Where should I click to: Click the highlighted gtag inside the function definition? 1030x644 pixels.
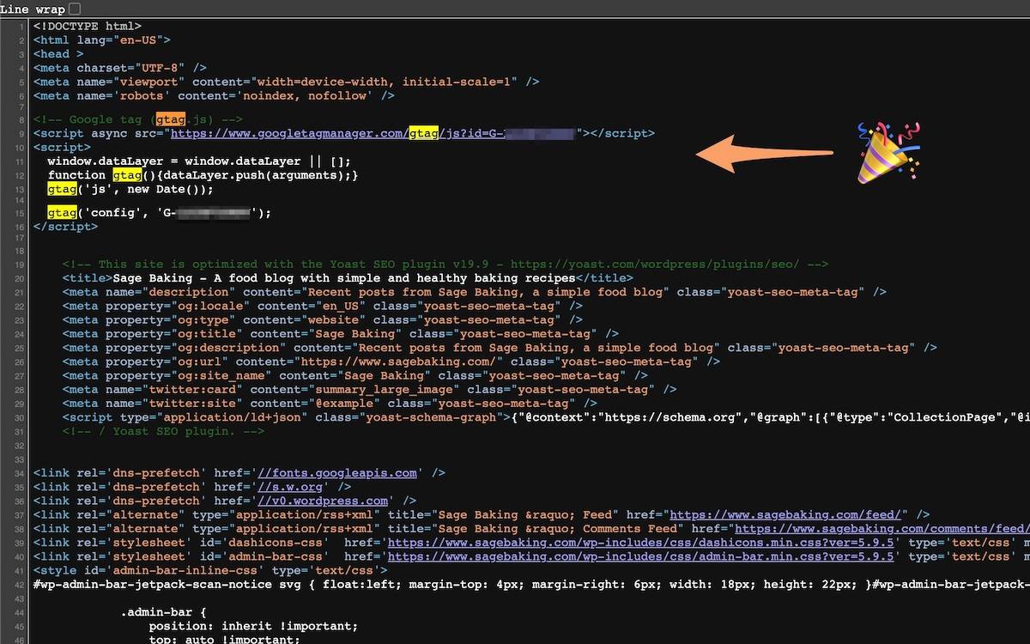coord(128,174)
